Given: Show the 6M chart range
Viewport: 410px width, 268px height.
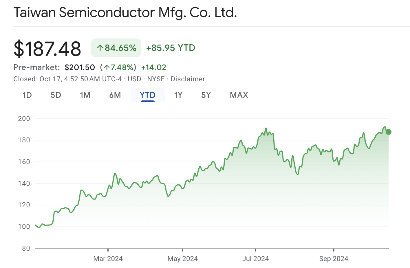Looking at the screenshot, I should point(115,95).
